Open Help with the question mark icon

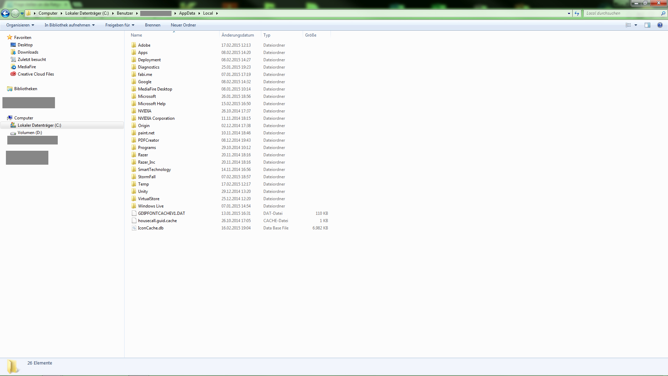tap(660, 25)
